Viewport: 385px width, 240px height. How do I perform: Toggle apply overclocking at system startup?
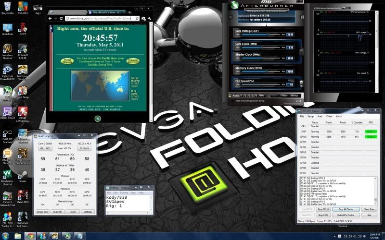tap(231, 102)
